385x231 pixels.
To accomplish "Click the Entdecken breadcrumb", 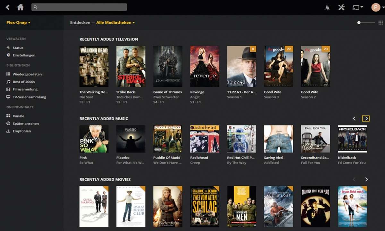I will pos(80,23).
